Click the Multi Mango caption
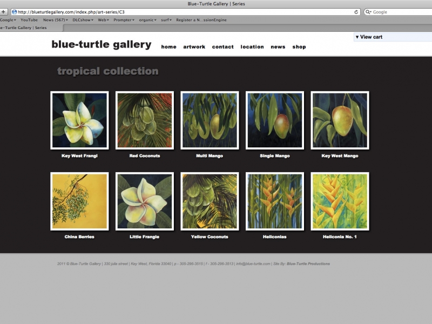The height and width of the screenshot is (324, 432). 210,156
